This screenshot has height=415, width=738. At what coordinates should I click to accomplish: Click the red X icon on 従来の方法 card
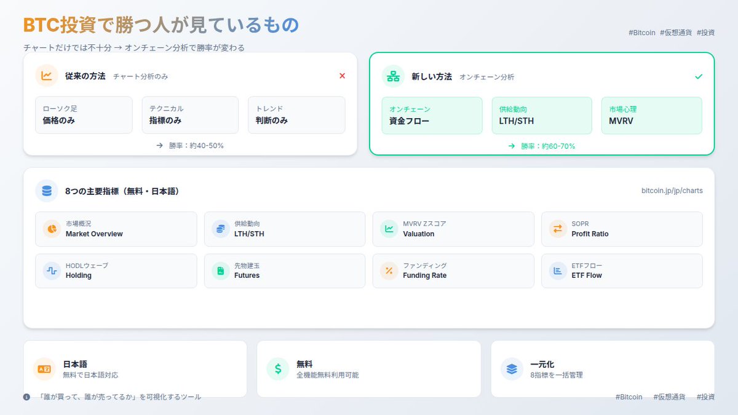[343, 76]
